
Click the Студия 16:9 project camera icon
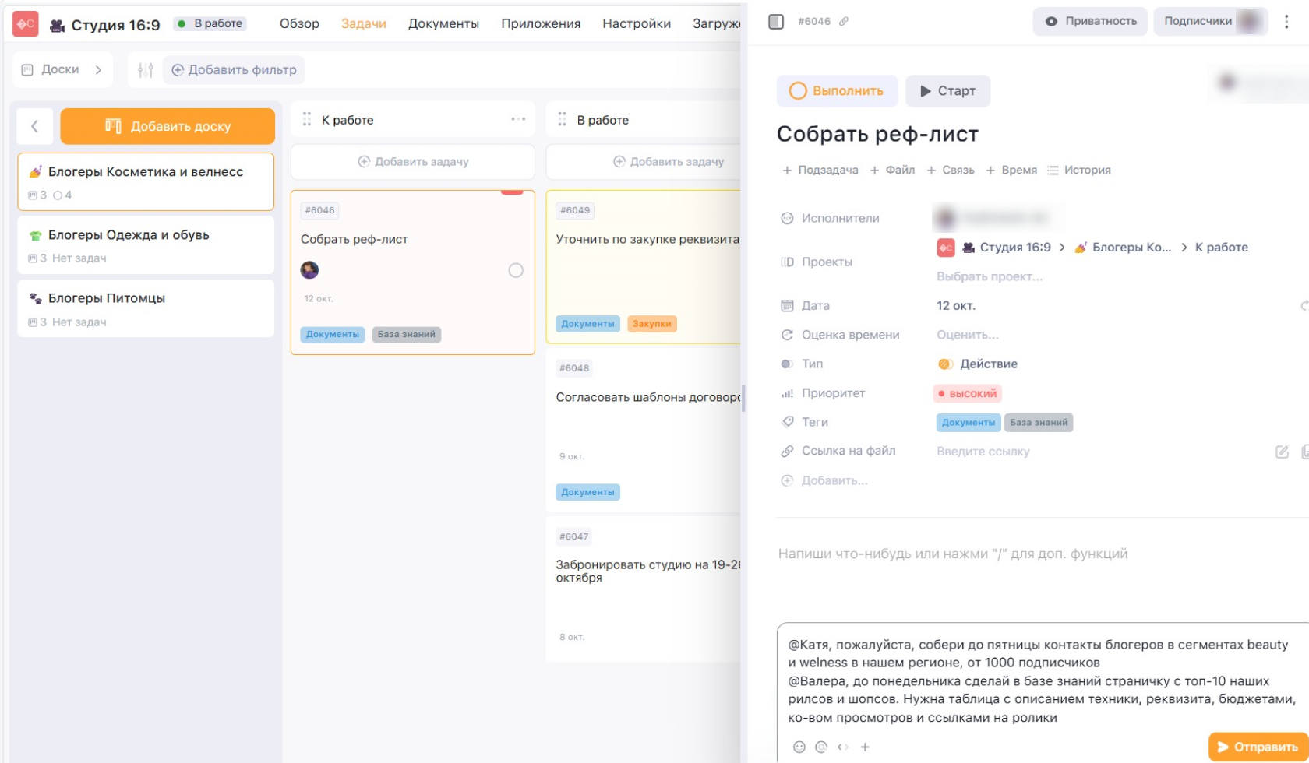(x=57, y=25)
